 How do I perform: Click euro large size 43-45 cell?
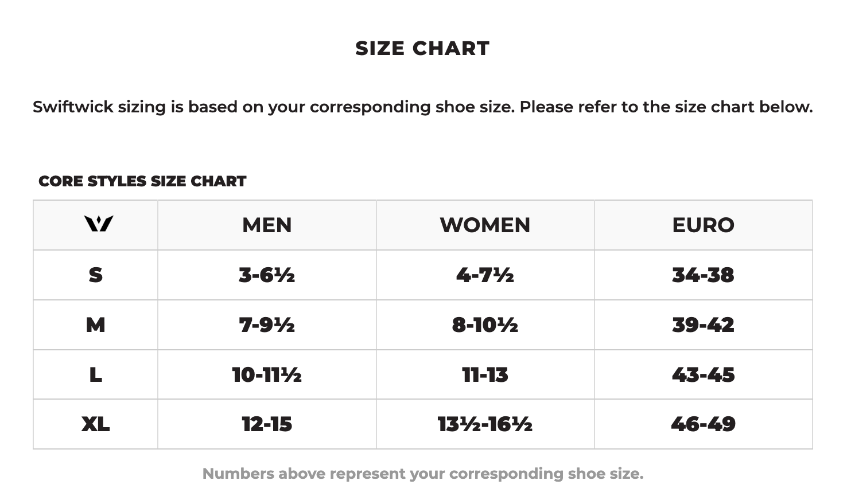point(703,375)
